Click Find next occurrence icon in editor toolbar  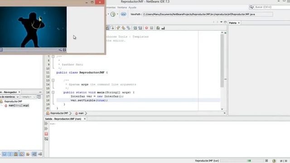(x=123, y=28)
